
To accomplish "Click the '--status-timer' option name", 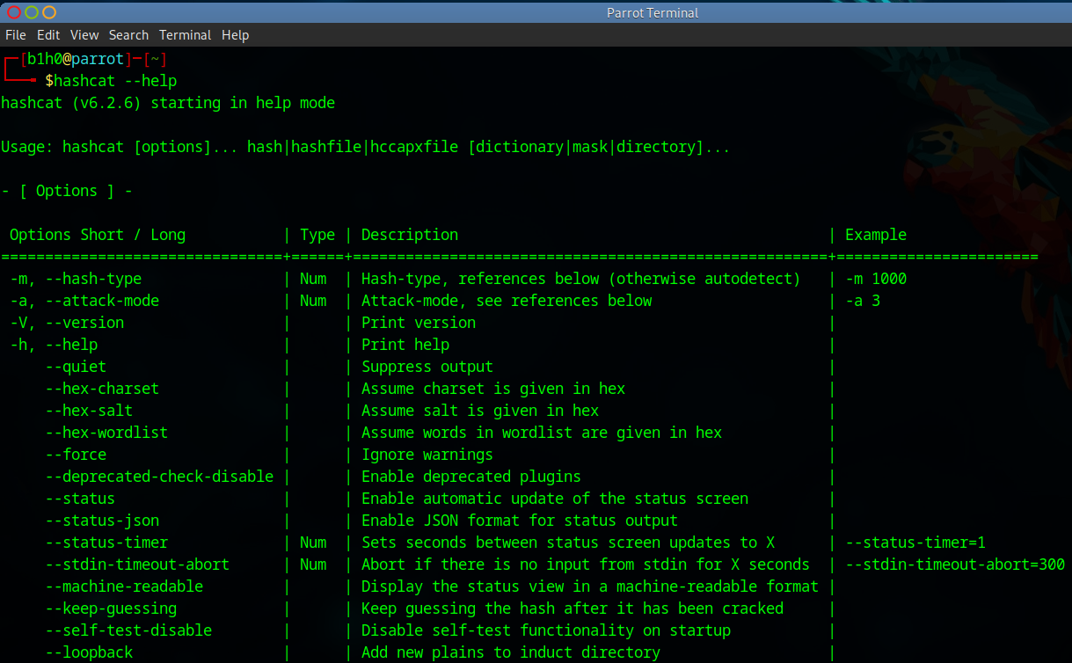I will [106, 543].
